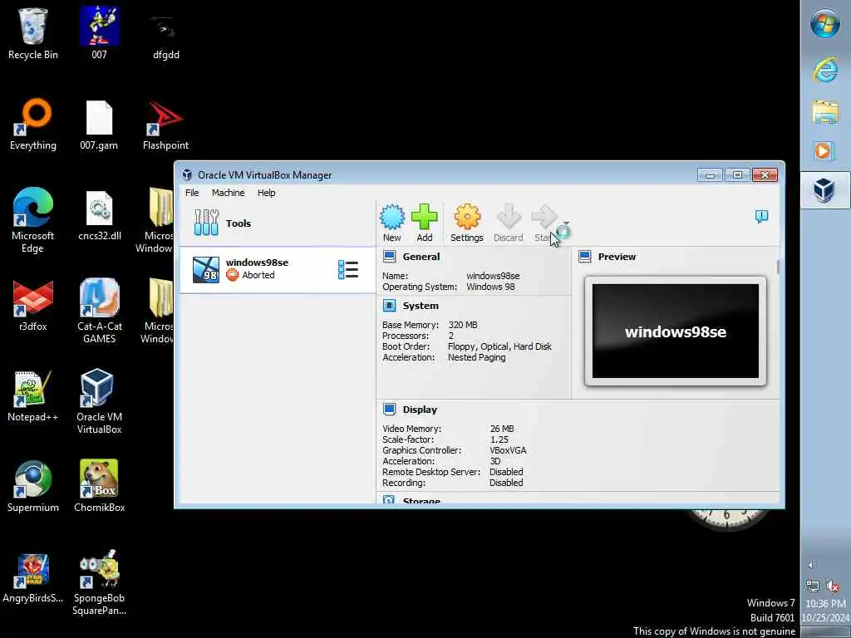851x638 pixels.
Task: Select the Notepad++ desktop shortcut
Action: [33, 396]
